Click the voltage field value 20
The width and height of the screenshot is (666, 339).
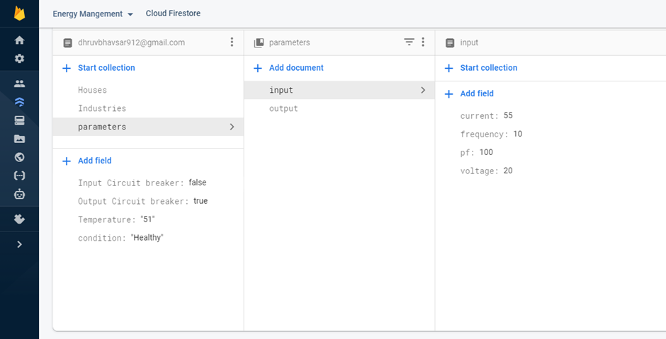[x=508, y=171]
